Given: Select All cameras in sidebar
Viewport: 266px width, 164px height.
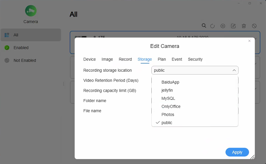Looking at the screenshot, I should click(x=16, y=35).
